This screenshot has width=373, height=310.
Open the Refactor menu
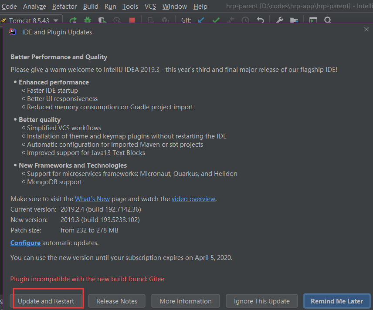tap(64, 7)
